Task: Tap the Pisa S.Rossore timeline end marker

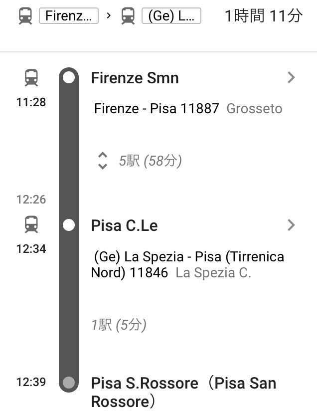Action: (69, 382)
